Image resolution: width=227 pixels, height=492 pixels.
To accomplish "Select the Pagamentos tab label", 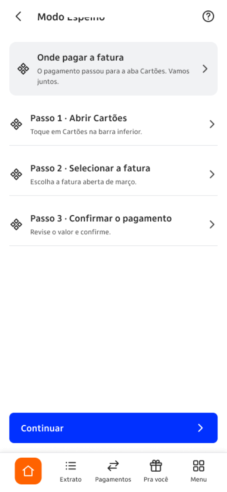I will (x=113, y=479).
